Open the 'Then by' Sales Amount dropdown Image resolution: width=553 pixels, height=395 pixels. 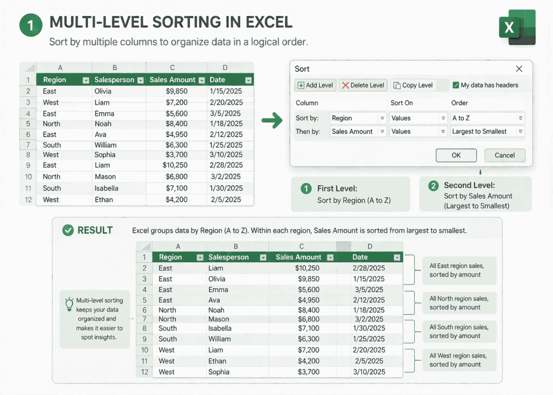click(383, 132)
